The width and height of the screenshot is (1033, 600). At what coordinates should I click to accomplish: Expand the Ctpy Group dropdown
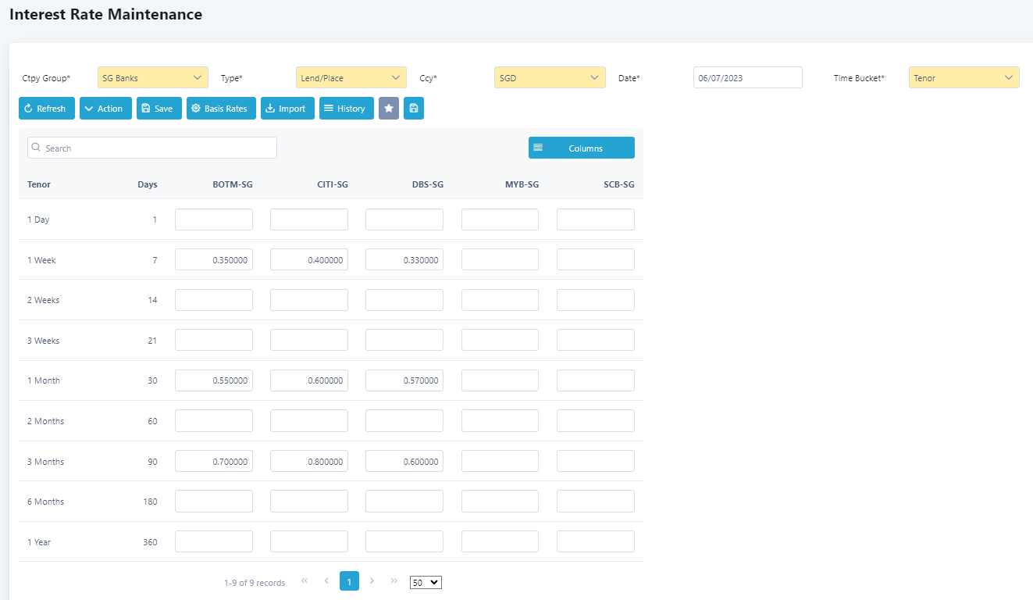tap(153, 77)
